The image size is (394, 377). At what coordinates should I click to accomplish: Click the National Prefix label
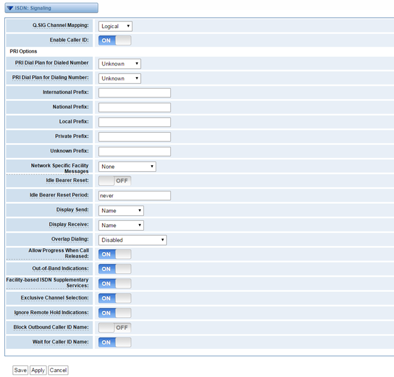(x=70, y=106)
